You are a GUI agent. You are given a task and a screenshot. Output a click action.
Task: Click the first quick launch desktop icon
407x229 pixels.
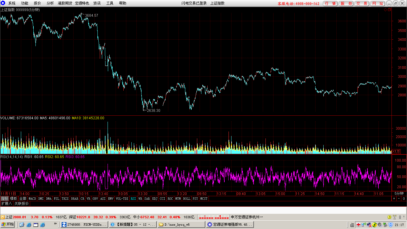(22, 225)
